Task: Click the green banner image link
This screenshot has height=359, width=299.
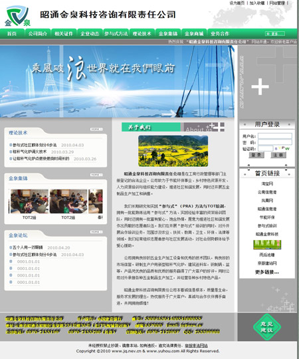Action: pyautogui.click(x=267, y=245)
